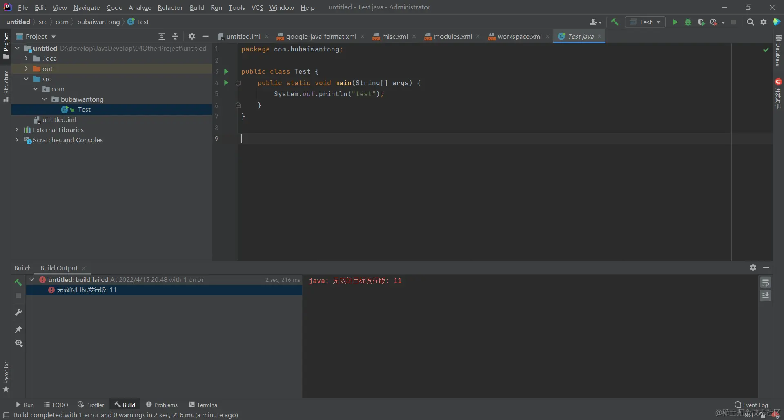Image resolution: width=784 pixels, height=420 pixels.
Task: Toggle soft-wrap in build output
Action: tap(766, 283)
